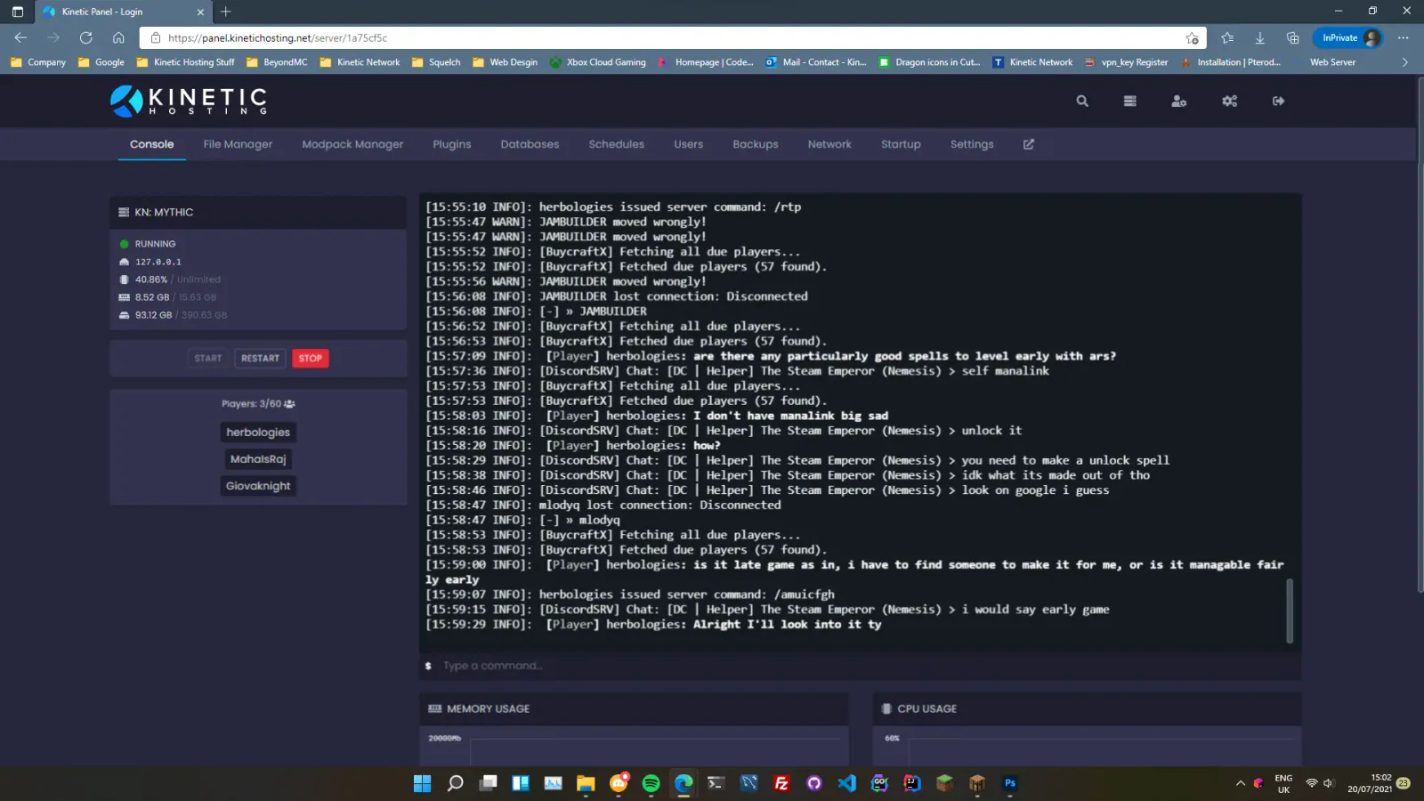The image size is (1424, 801).
Task: Close the Kinetic Panel tab
Action: coord(199,12)
